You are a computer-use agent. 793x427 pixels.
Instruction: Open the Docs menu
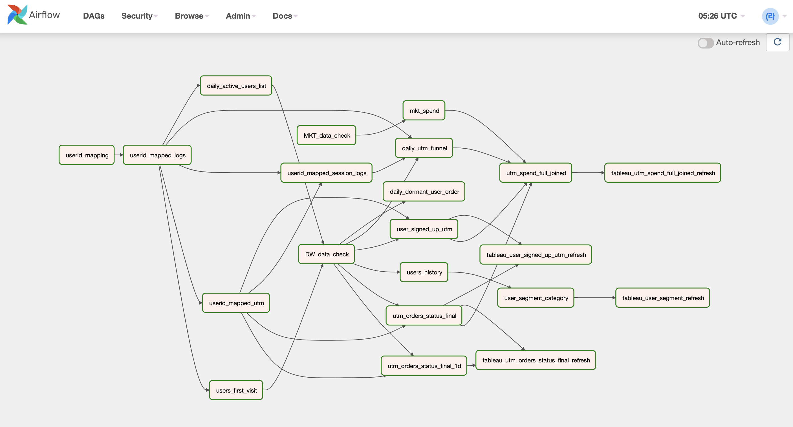point(285,16)
